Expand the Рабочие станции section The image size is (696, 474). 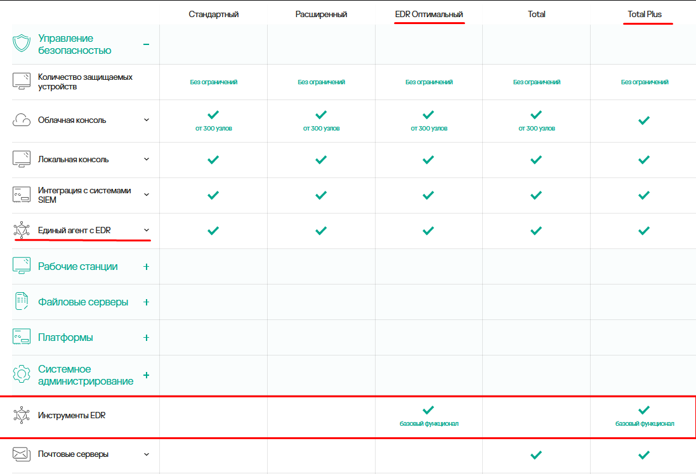tap(146, 267)
